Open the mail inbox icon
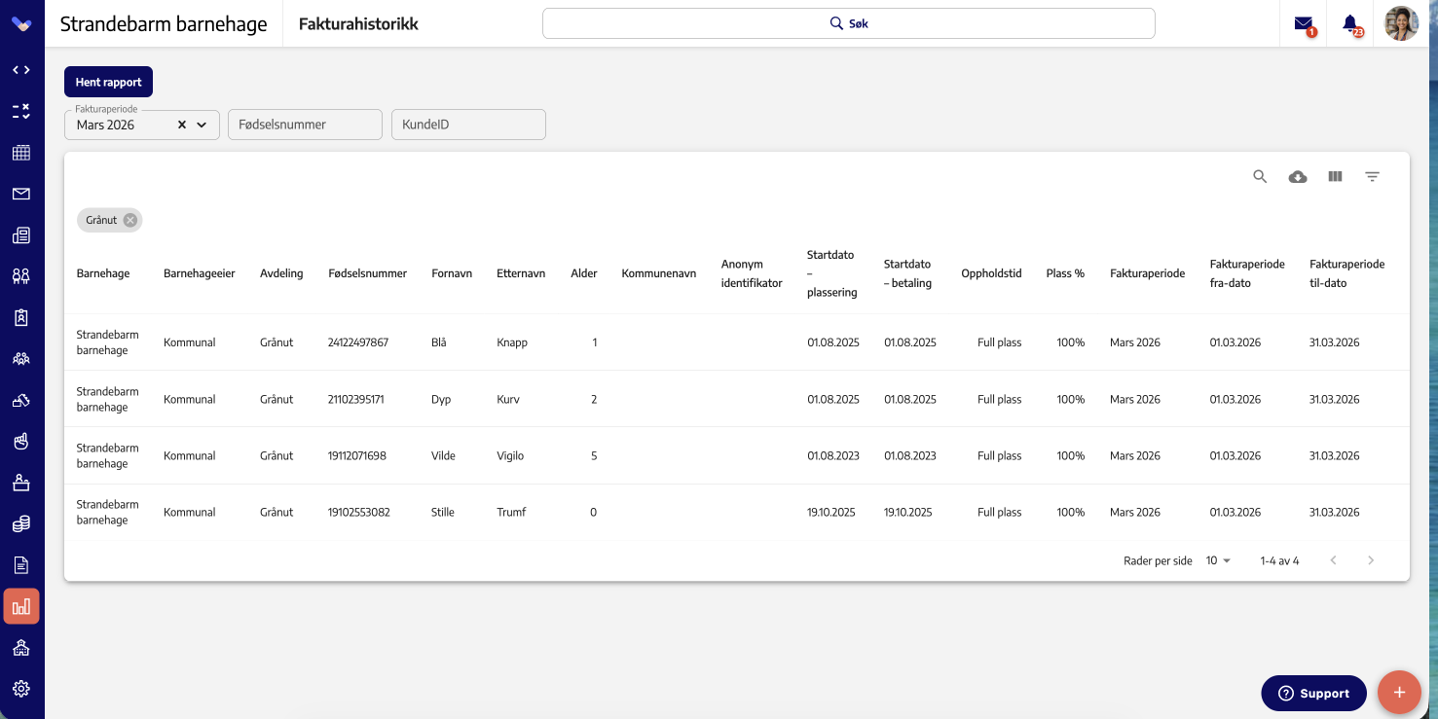1438x719 pixels. 1304,24
